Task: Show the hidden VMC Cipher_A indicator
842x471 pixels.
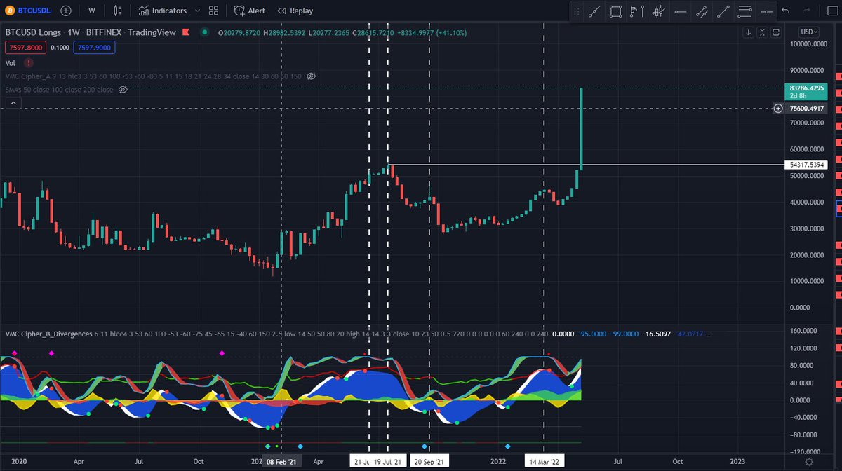Action: coord(312,76)
